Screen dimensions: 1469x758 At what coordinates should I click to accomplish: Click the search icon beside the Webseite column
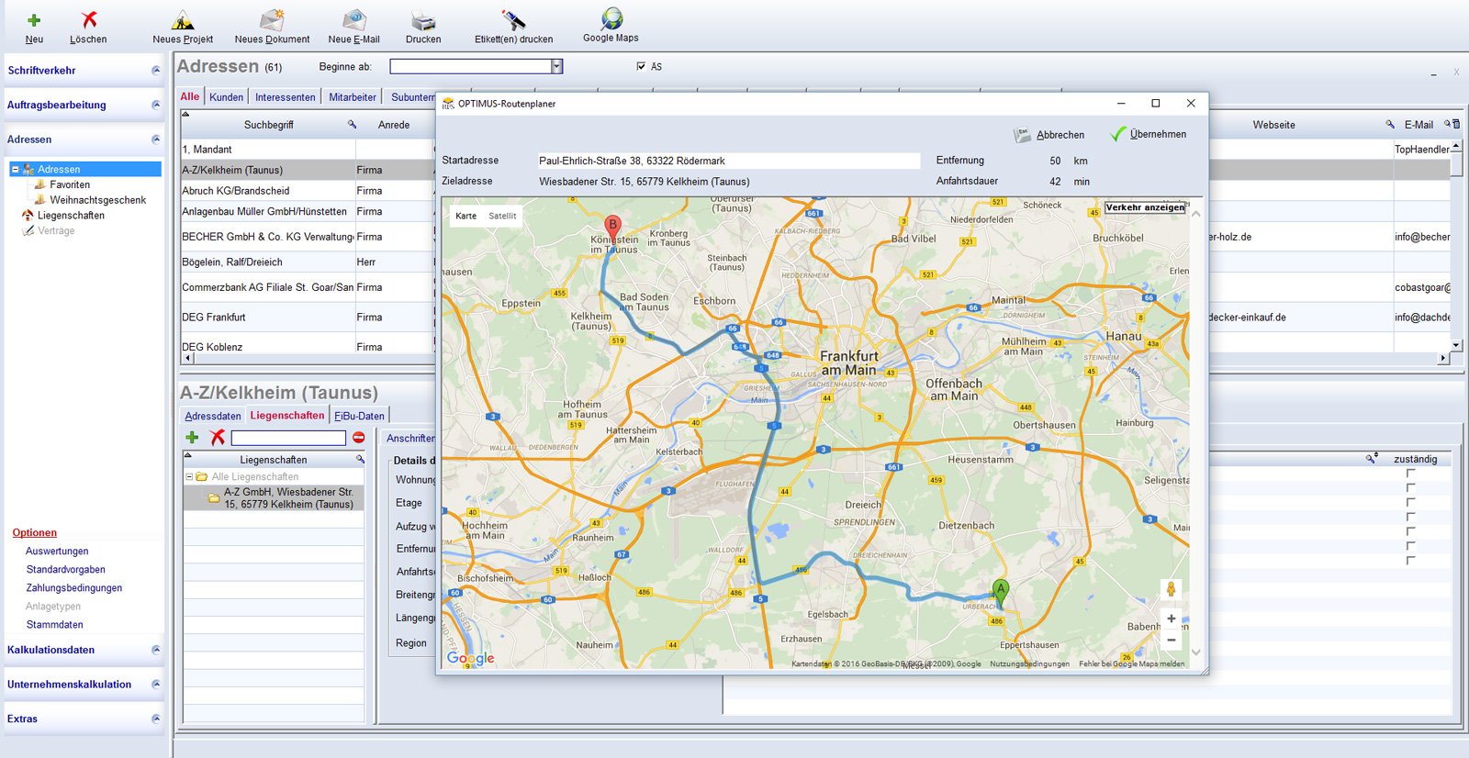(x=1390, y=125)
